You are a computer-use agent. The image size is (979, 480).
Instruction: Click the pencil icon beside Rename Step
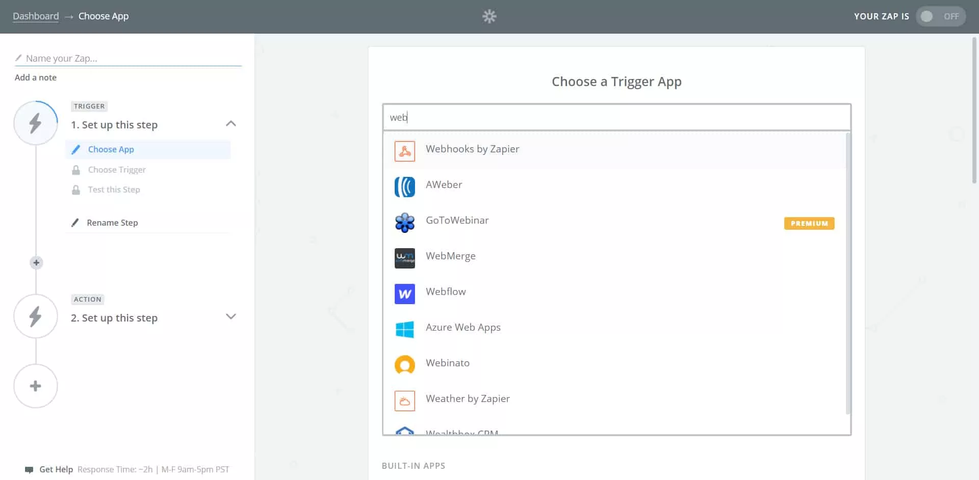pos(75,223)
